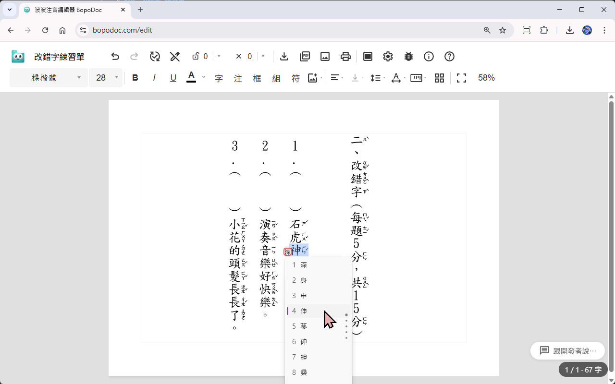Switch to the BopoDoc browser tab

(72, 10)
